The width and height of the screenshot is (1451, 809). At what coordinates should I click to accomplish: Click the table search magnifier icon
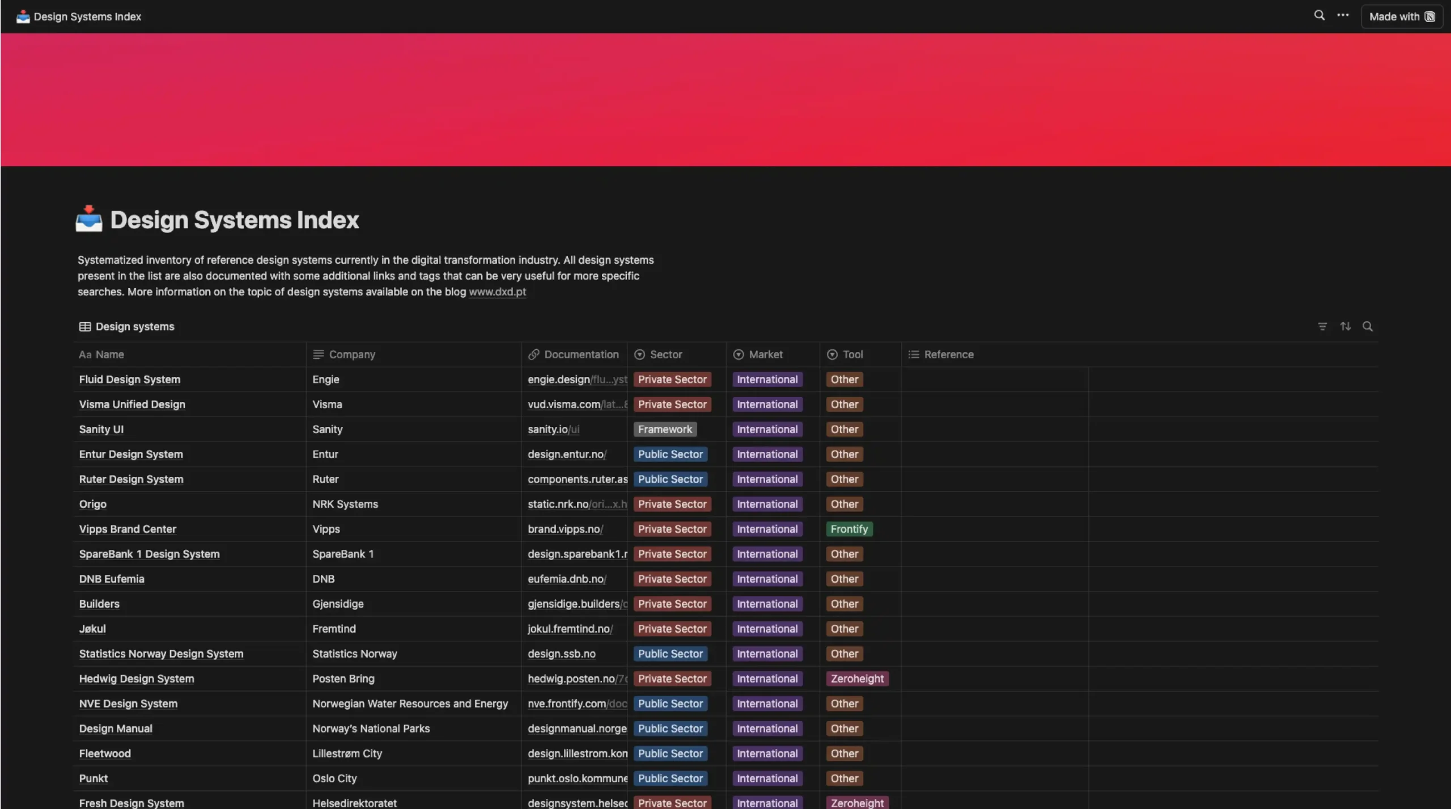tap(1367, 327)
